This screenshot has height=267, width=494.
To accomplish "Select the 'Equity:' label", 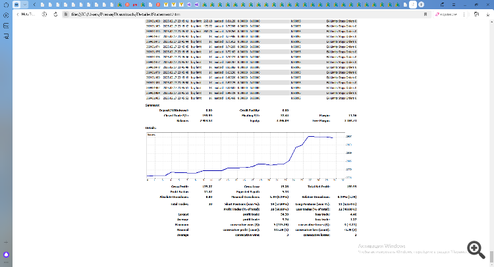I will pos(255,121).
